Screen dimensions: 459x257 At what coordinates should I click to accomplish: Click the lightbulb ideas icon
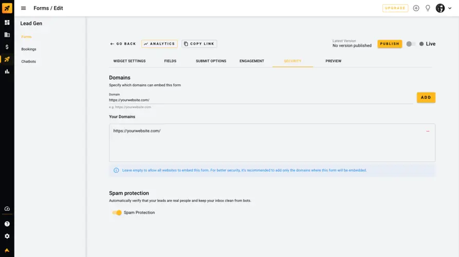(x=428, y=8)
